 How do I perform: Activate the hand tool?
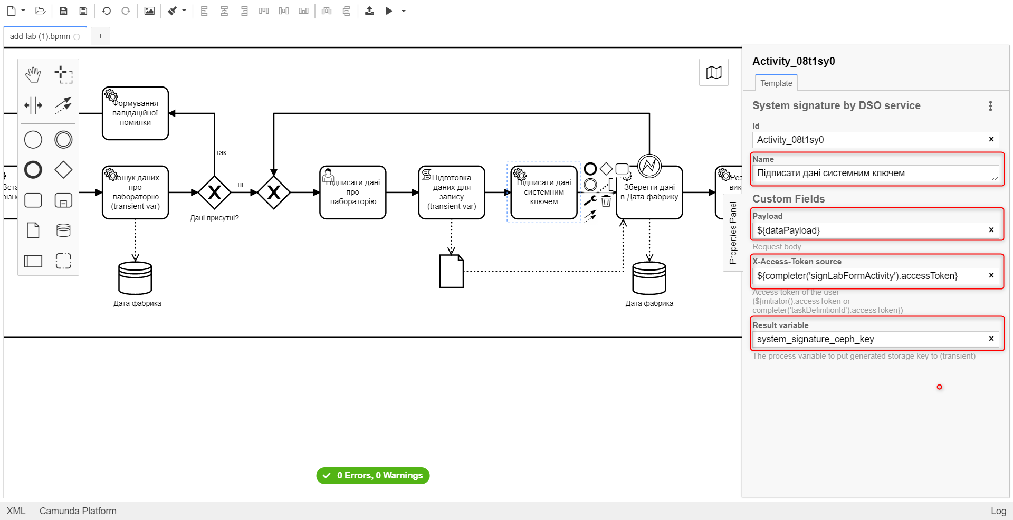coord(33,75)
